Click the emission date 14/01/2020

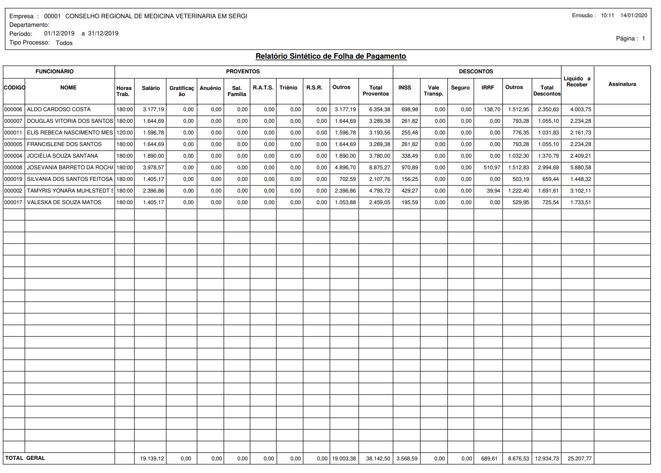(634, 15)
